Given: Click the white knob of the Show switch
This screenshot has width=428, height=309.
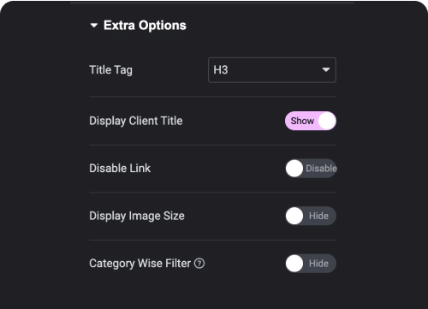Looking at the screenshot, I should [x=327, y=121].
